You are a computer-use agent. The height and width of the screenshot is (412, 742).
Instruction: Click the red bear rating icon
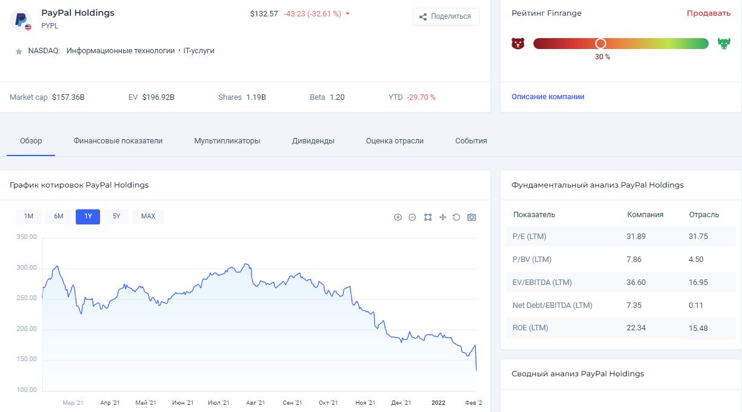coord(518,44)
